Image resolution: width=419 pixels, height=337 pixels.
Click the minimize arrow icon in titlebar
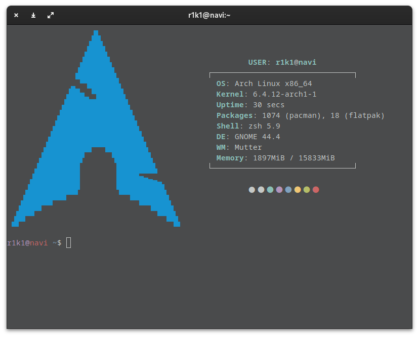[x=33, y=15]
